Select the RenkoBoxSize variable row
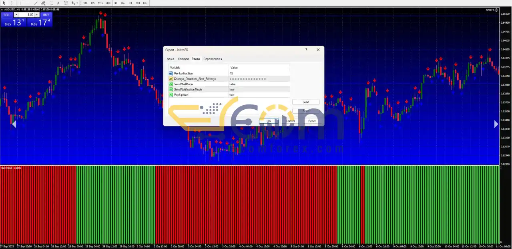The height and width of the screenshot is (249, 512). click(x=229, y=73)
